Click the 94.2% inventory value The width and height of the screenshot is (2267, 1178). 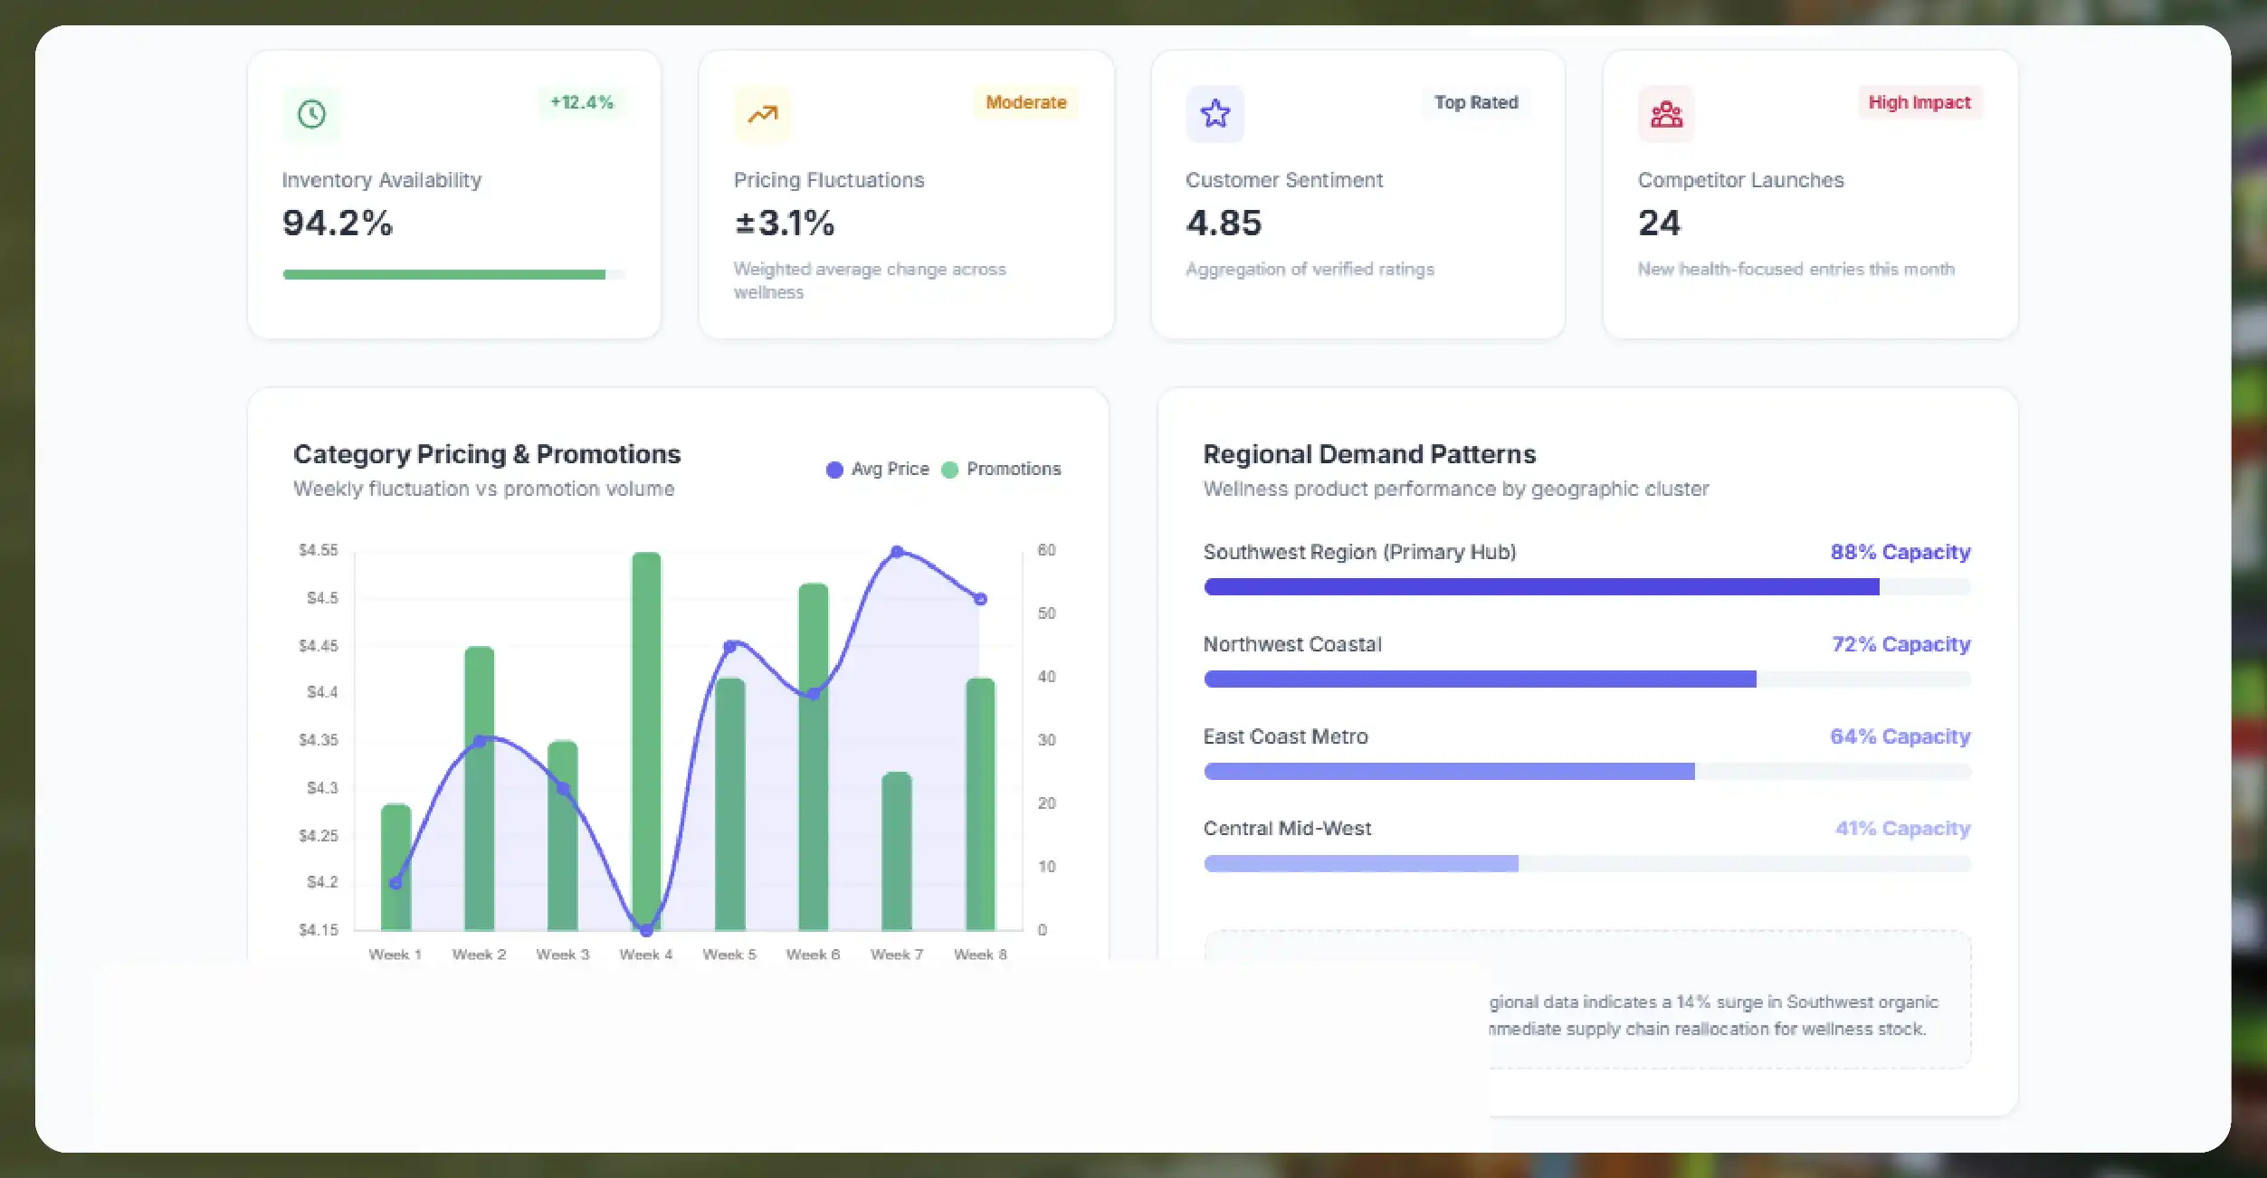338,223
